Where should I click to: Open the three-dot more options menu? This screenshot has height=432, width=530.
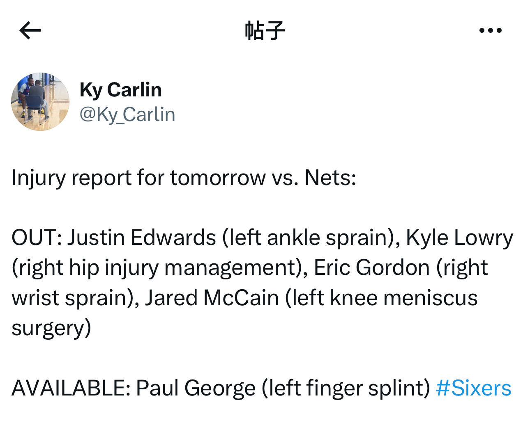click(491, 30)
